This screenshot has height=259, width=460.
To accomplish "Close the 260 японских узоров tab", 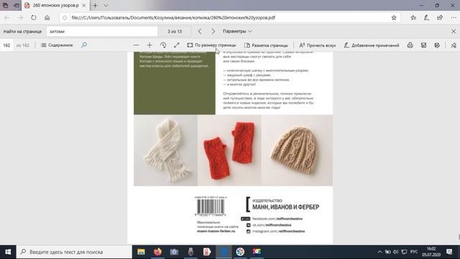I will (84, 5).
